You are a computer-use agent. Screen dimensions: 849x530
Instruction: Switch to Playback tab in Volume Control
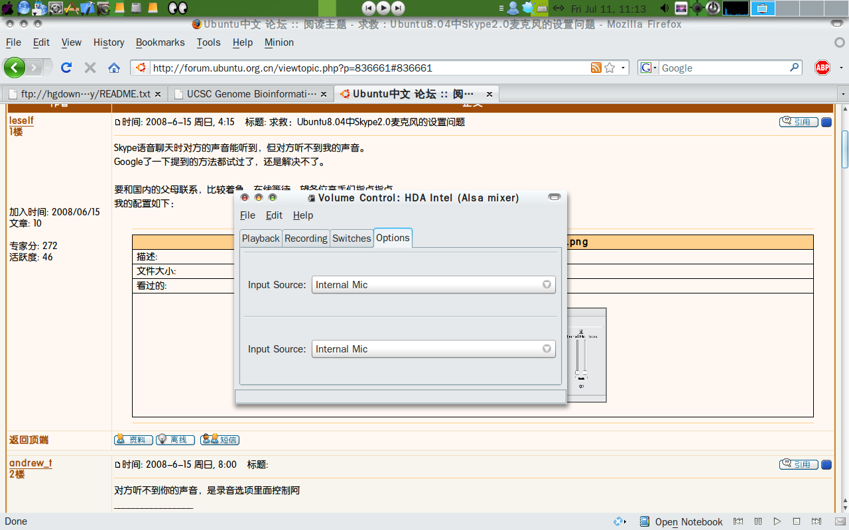coord(261,238)
